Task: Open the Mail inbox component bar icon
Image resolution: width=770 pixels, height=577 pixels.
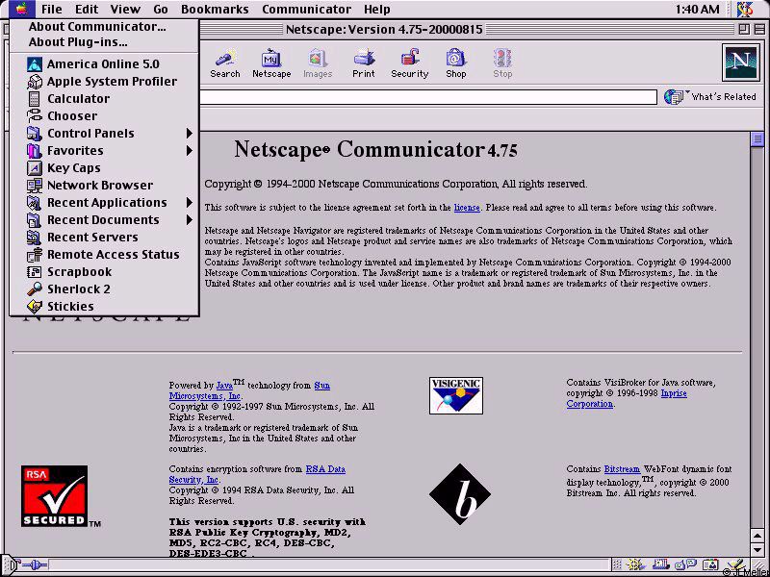Action: pyautogui.click(x=660, y=564)
